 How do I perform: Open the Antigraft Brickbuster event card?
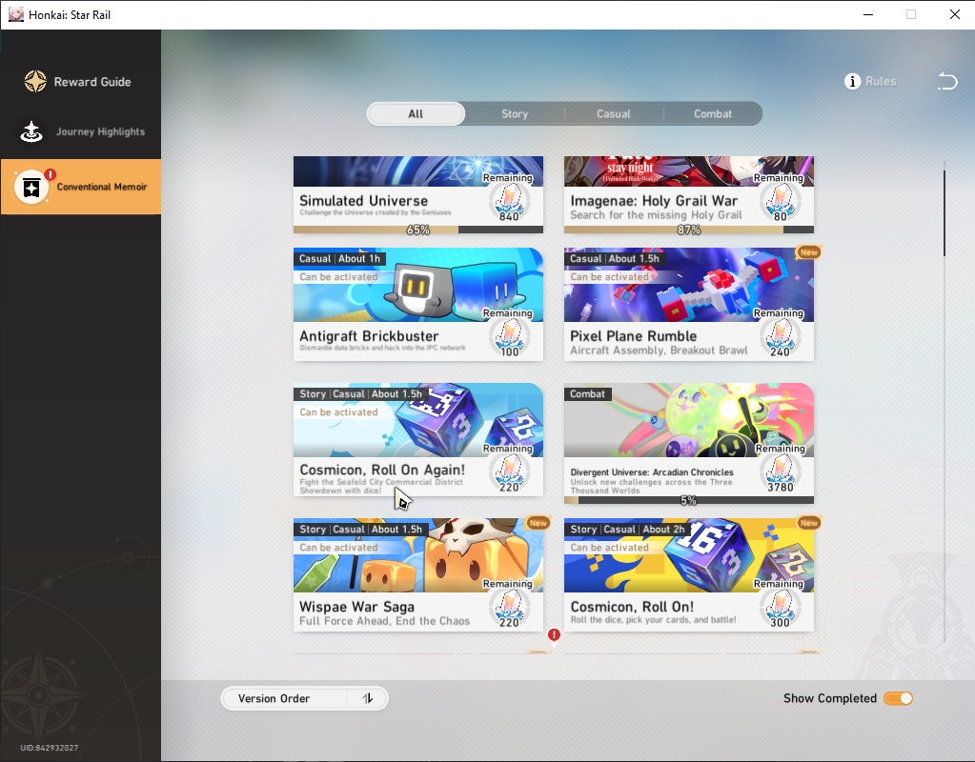coord(417,304)
